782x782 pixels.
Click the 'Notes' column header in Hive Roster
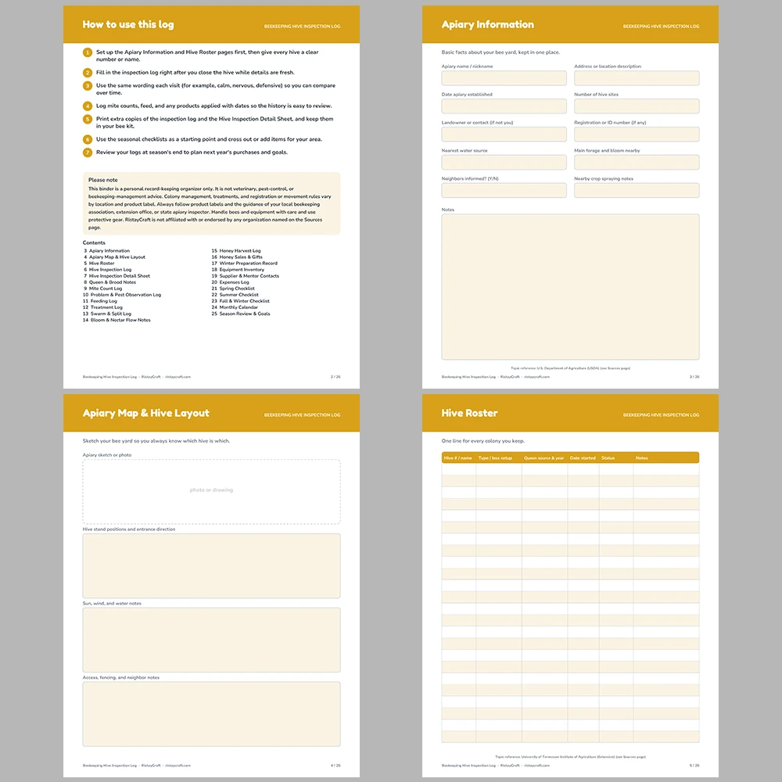tap(641, 457)
